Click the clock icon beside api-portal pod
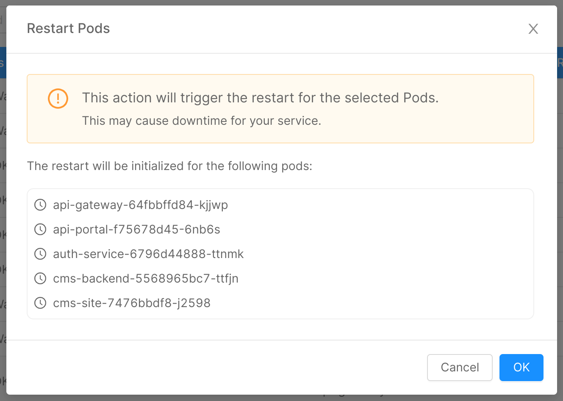 pos(40,230)
